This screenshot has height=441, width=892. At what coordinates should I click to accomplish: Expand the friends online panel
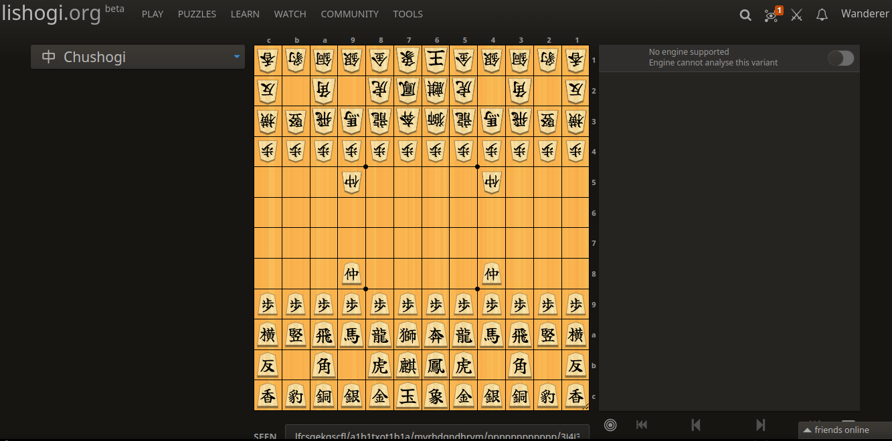(845, 430)
